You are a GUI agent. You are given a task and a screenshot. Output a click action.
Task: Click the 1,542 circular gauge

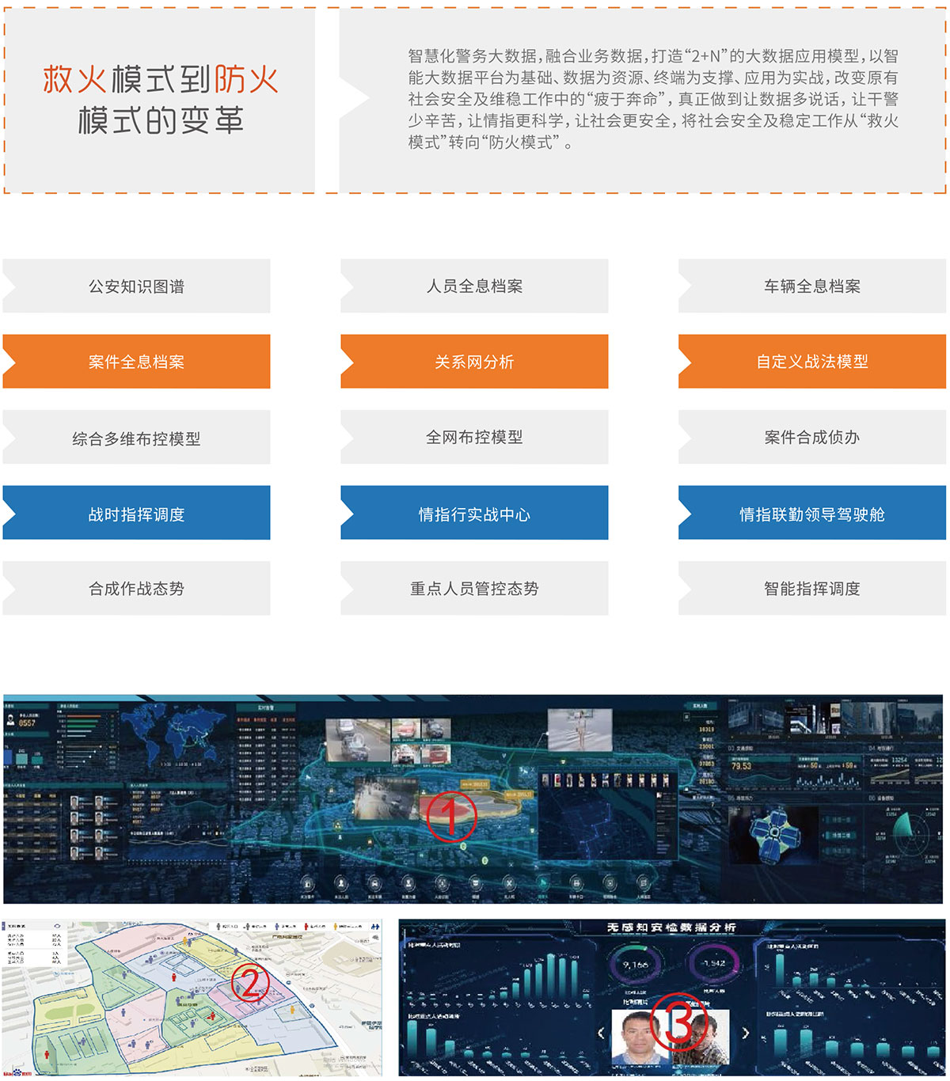712,964
